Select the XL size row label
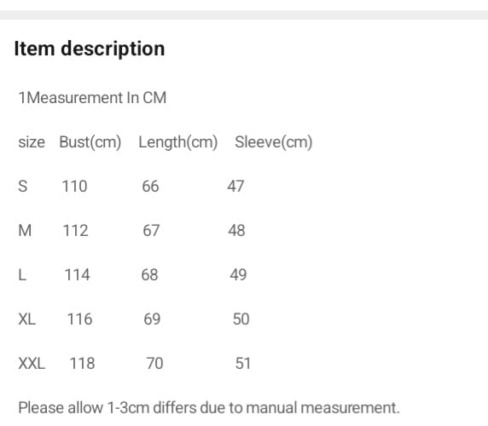 click(x=27, y=319)
